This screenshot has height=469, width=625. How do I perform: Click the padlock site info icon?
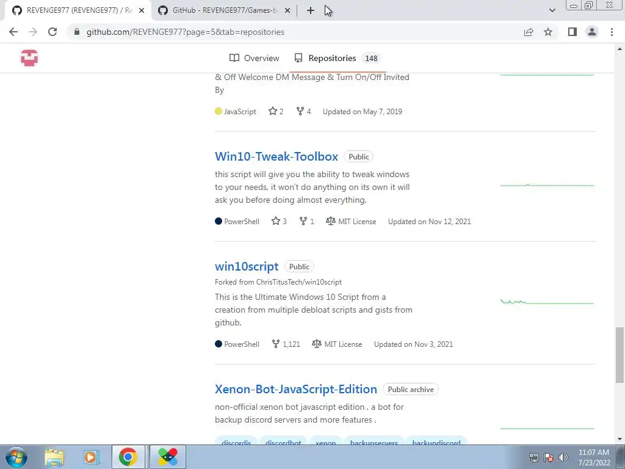click(x=77, y=32)
